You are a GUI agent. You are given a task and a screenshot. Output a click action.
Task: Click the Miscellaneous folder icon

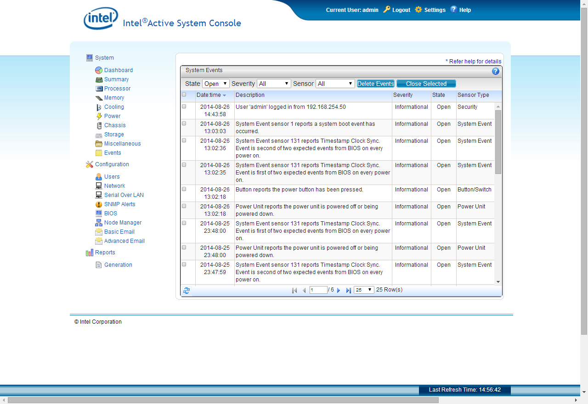99,144
